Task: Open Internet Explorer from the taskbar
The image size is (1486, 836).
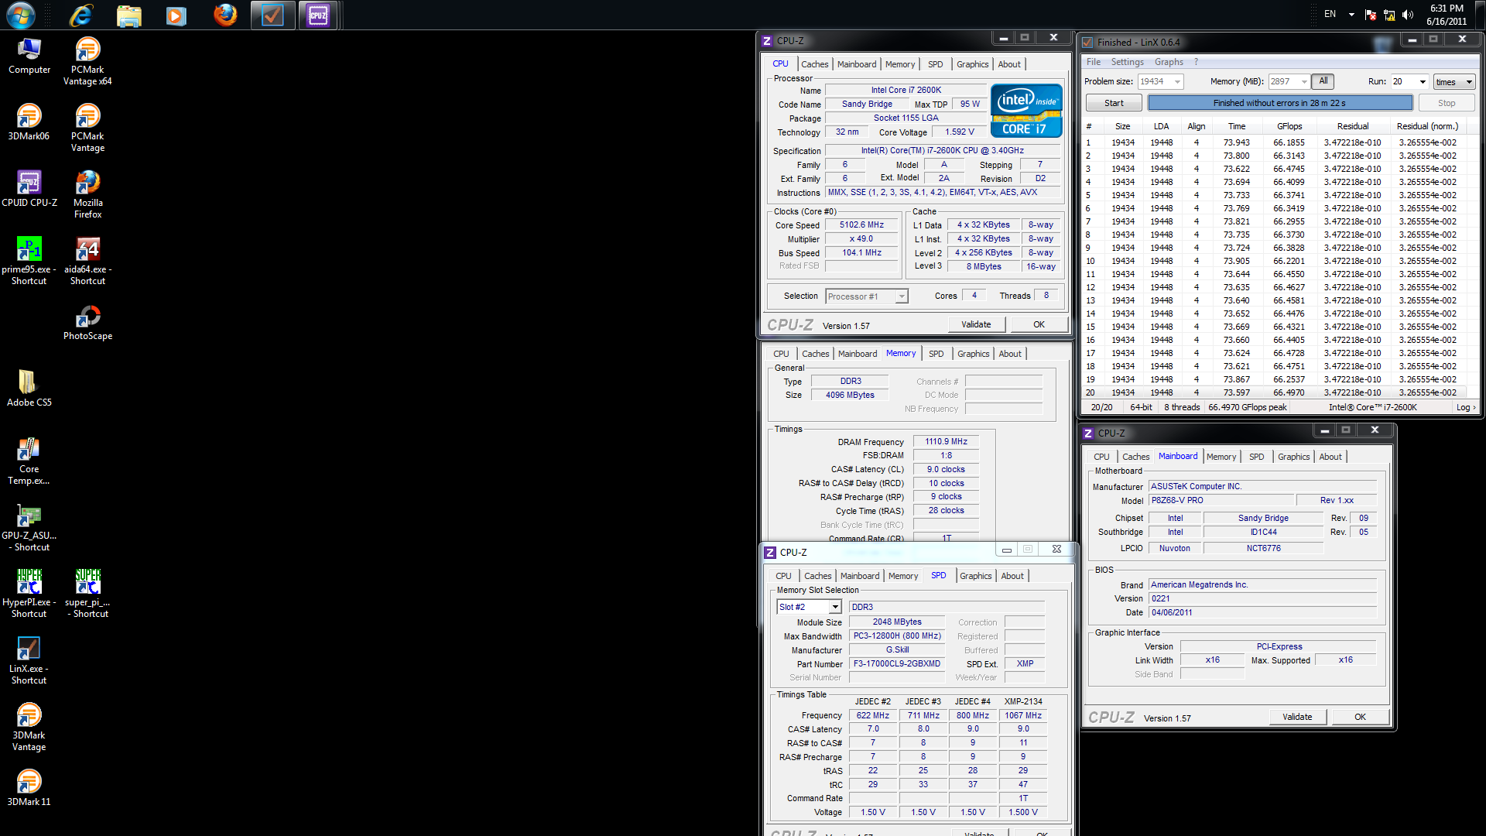Action: [x=81, y=15]
